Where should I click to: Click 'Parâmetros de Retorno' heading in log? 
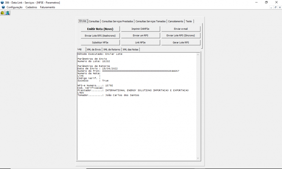[x=94, y=66]
